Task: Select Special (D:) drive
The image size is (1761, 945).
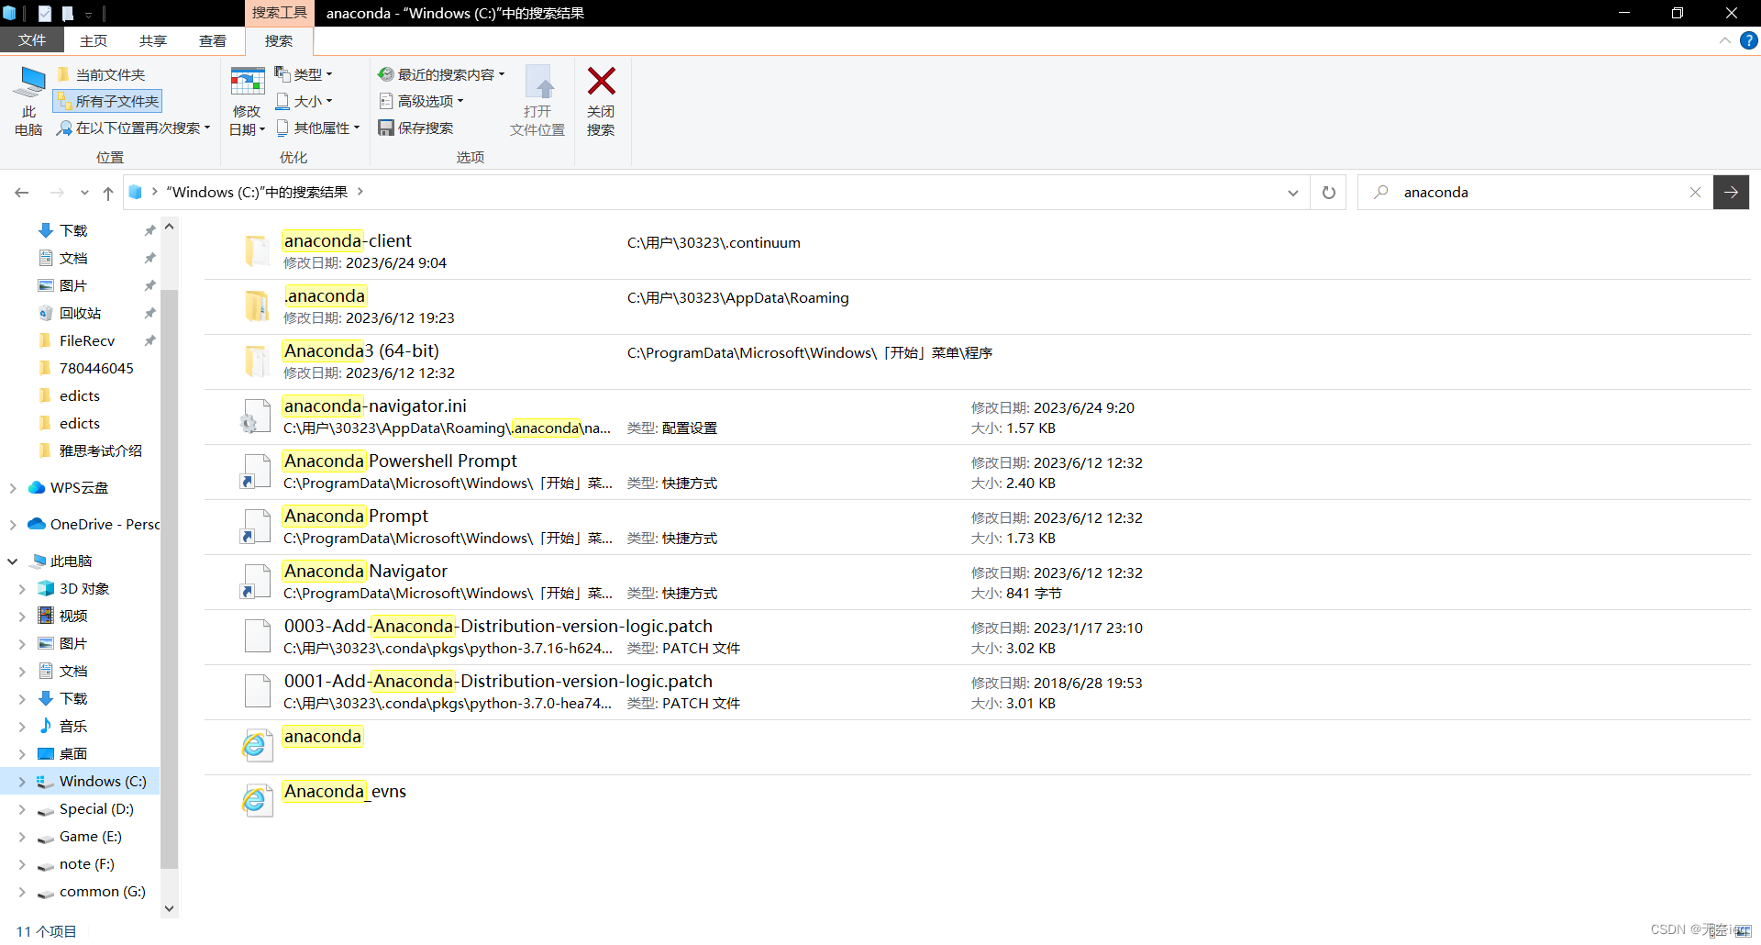Action: (96, 808)
